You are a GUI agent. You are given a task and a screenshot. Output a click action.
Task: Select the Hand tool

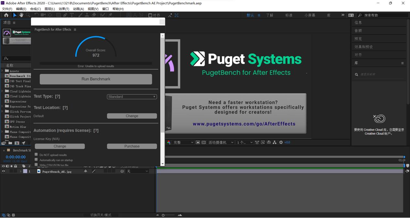pos(21,15)
